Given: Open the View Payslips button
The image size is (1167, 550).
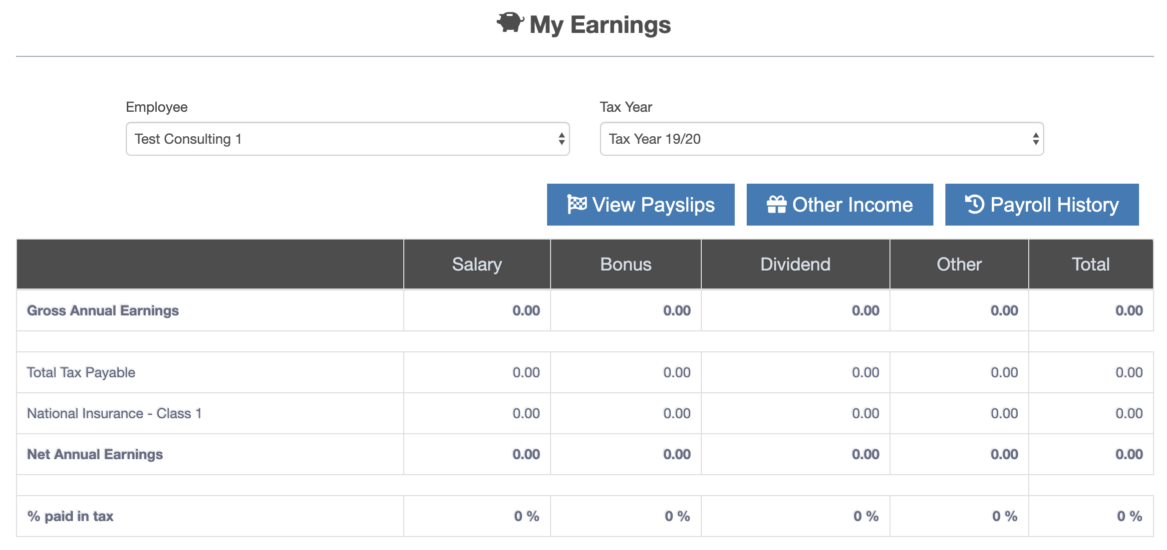Looking at the screenshot, I should click(x=641, y=205).
